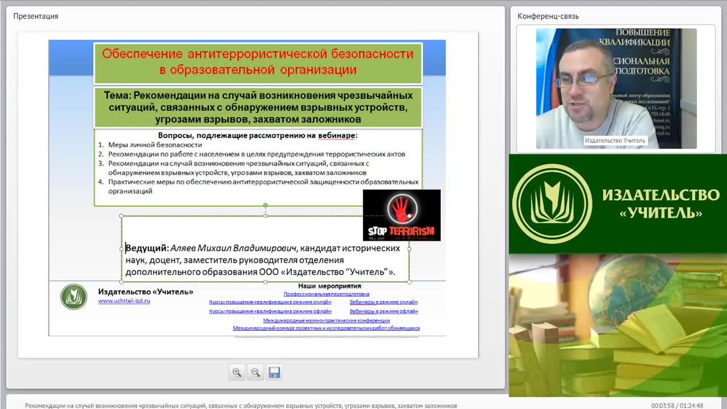This screenshot has width=727, height=409.
Task: Open Курсы повышения квалификации в режиме онлайн link
Action: (270, 302)
